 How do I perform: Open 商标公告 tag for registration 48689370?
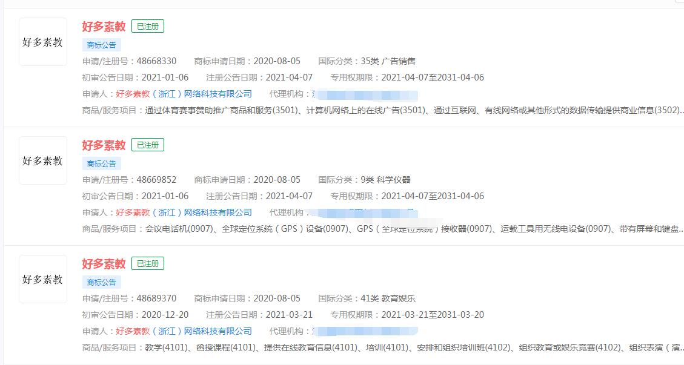(102, 282)
